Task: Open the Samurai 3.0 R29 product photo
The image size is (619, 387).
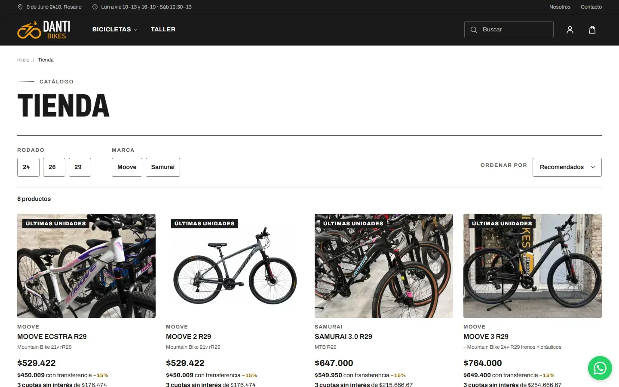Action: tap(384, 266)
